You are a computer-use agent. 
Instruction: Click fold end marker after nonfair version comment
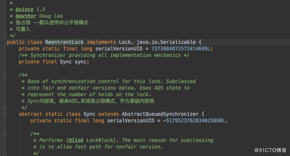click(5, 153)
